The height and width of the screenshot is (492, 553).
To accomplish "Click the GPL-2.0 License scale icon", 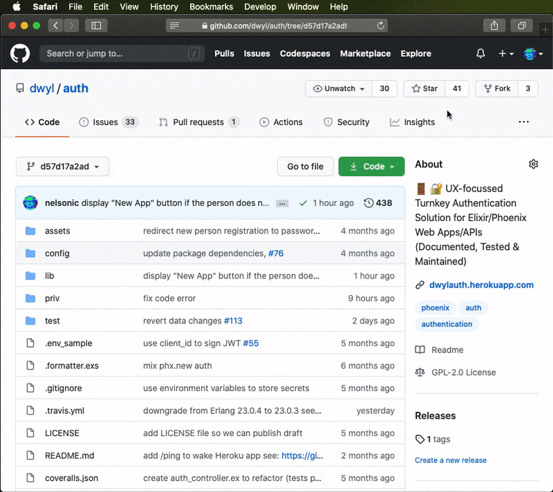I will [420, 372].
